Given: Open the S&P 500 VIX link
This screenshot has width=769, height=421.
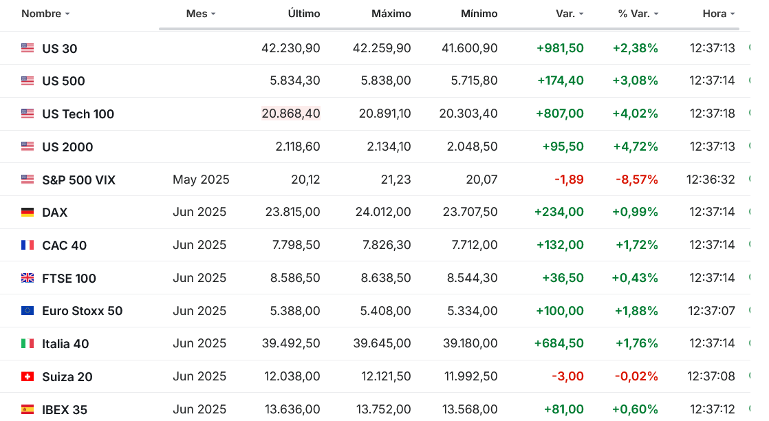Looking at the screenshot, I should [78, 180].
